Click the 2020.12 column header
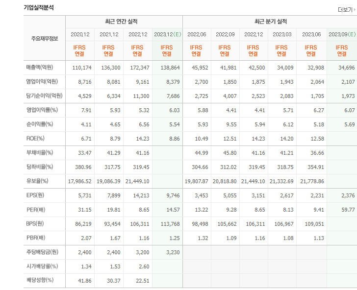Screen dimensions: 357x290 (80, 34)
